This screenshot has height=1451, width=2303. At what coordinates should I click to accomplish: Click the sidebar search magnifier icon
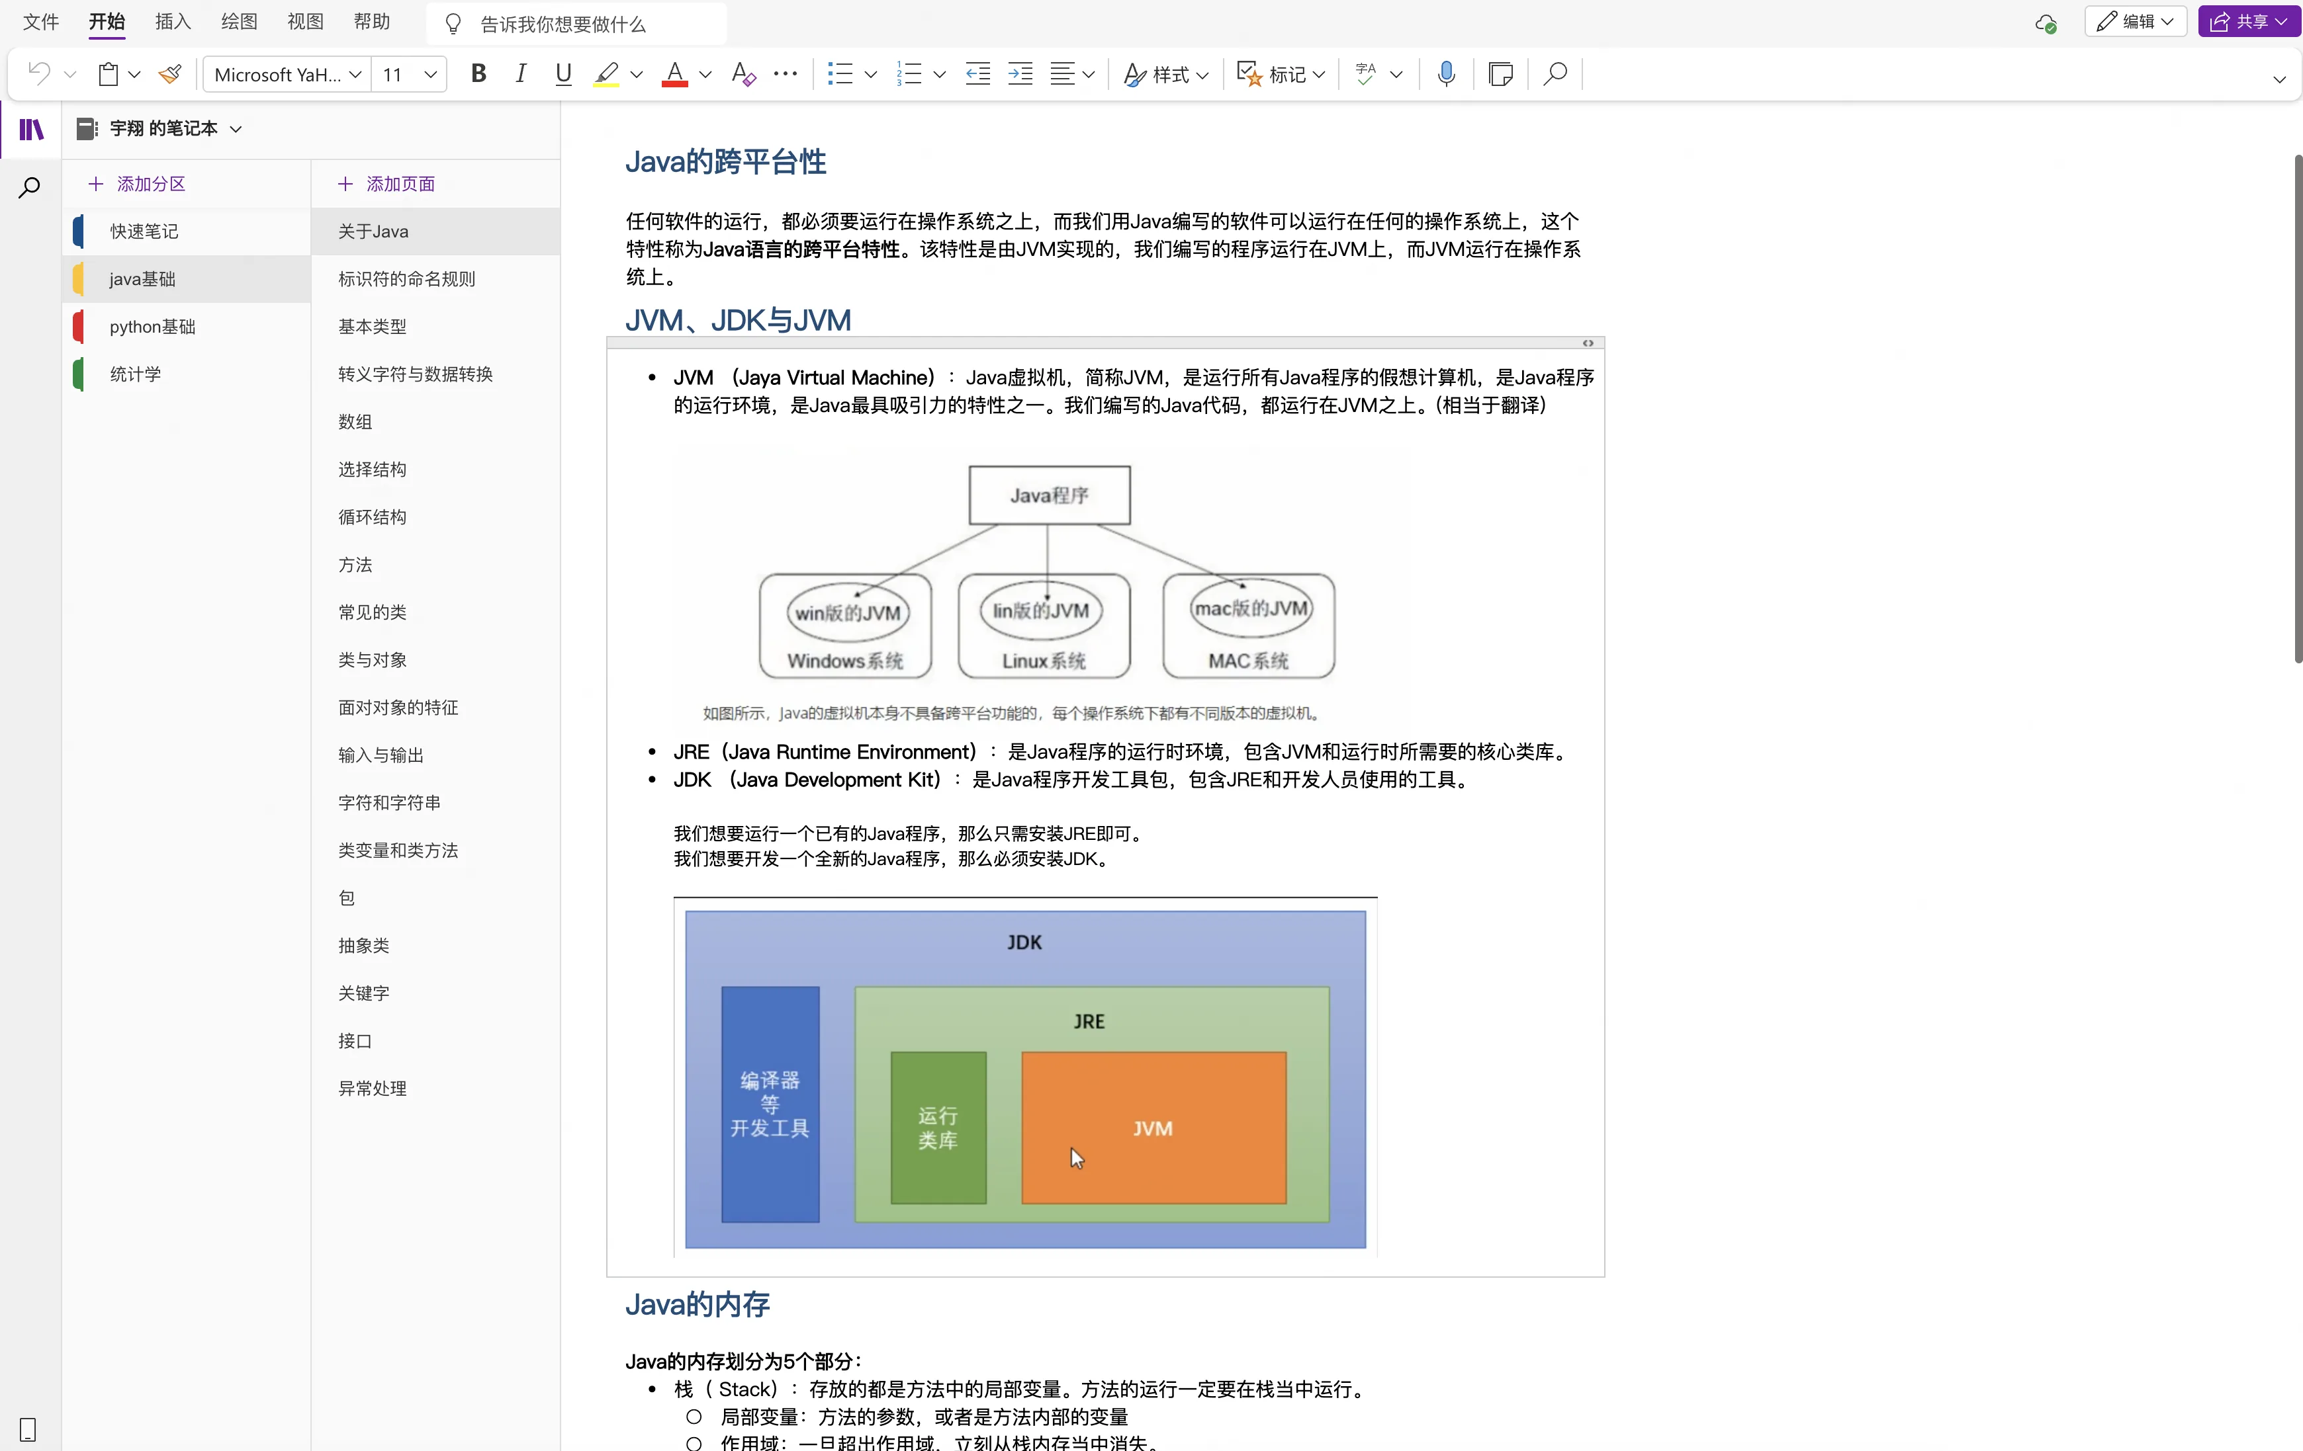point(30,187)
